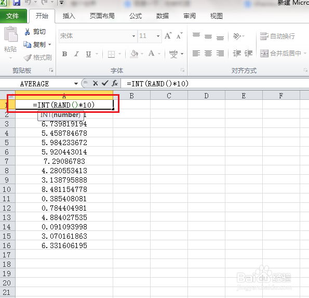309x298 pixels.
Task: Align text to top
Action: (x=196, y=35)
